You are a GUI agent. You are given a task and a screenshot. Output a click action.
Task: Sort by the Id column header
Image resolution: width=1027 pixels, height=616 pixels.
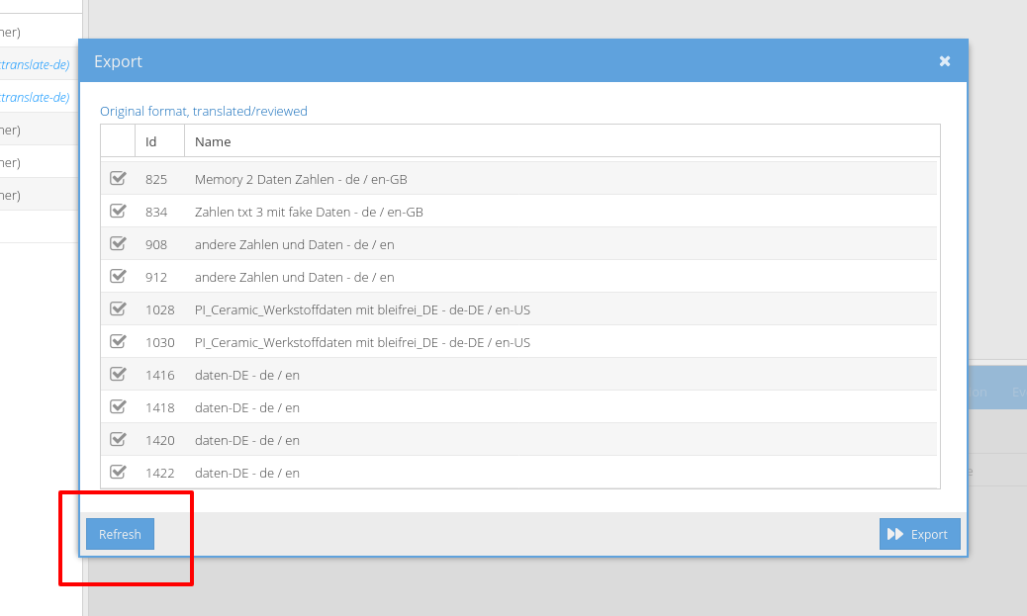(x=151, y=141)
